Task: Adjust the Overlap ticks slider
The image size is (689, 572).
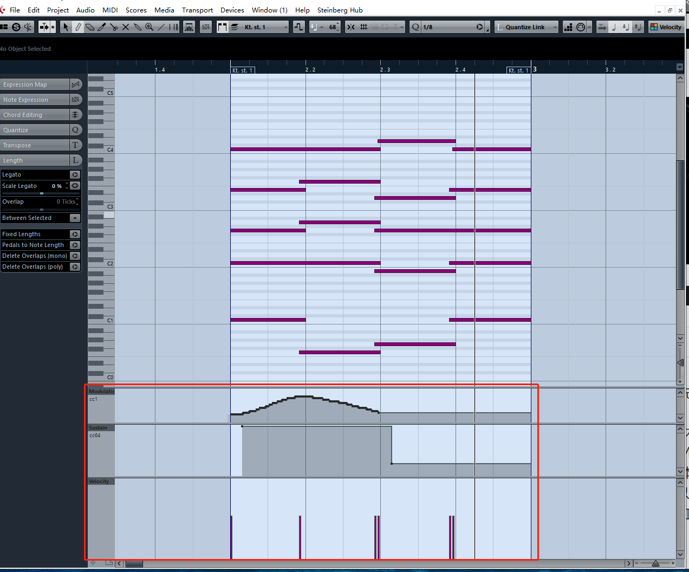Action: pos(41,210)
